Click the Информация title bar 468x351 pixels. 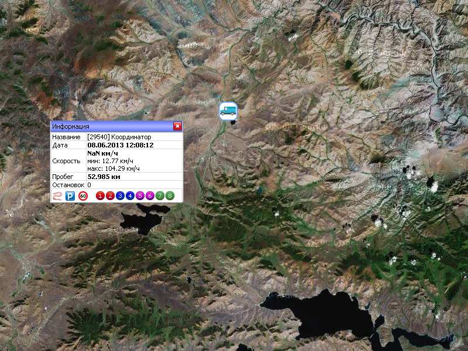coord(116,126)
